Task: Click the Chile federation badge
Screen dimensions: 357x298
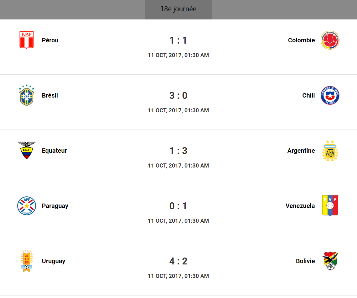Action: pyautogui.click(x=330, y=95)
